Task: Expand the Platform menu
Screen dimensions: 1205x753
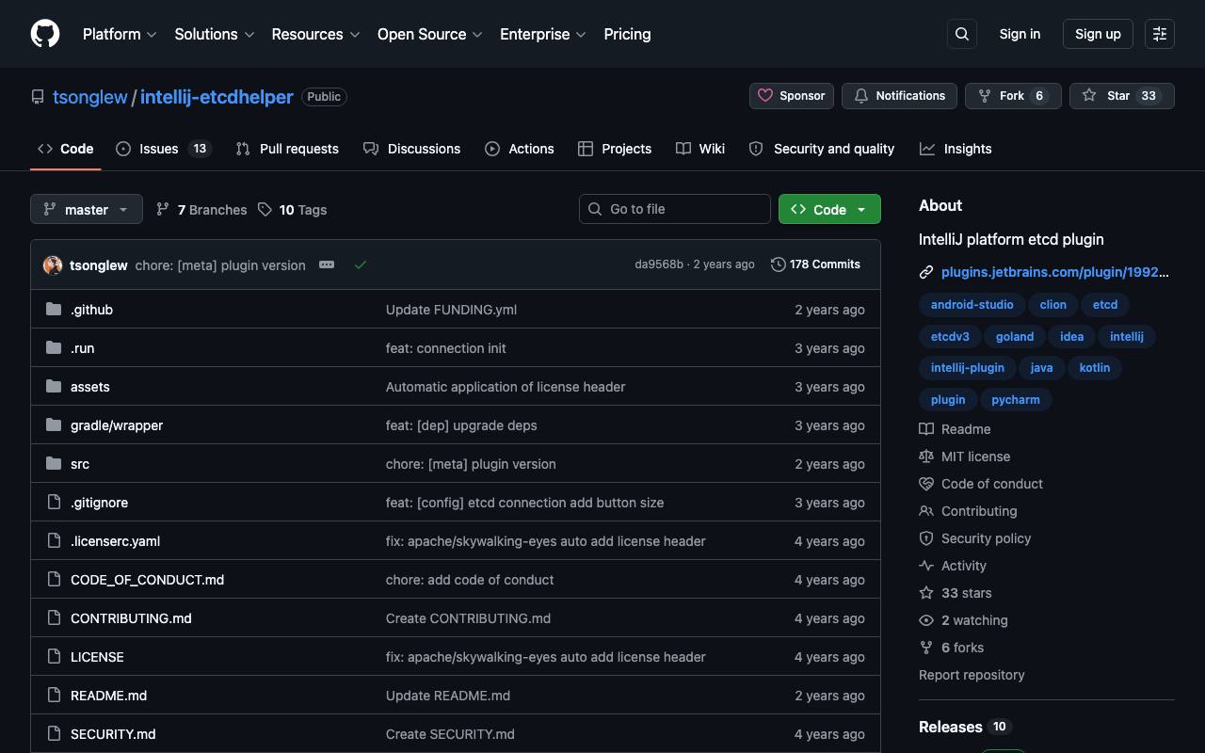Action: click(120, 34)
